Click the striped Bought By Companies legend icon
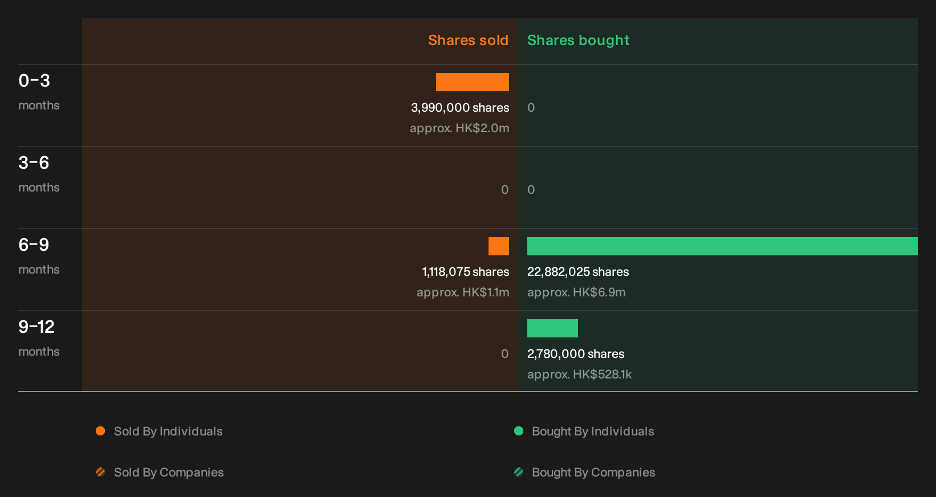Screen dimensions: 936x497 pos(519,472)
